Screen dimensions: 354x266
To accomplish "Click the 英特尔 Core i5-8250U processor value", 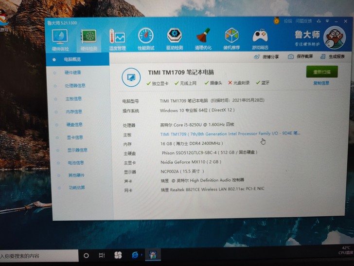I will [x=197, y=125].
